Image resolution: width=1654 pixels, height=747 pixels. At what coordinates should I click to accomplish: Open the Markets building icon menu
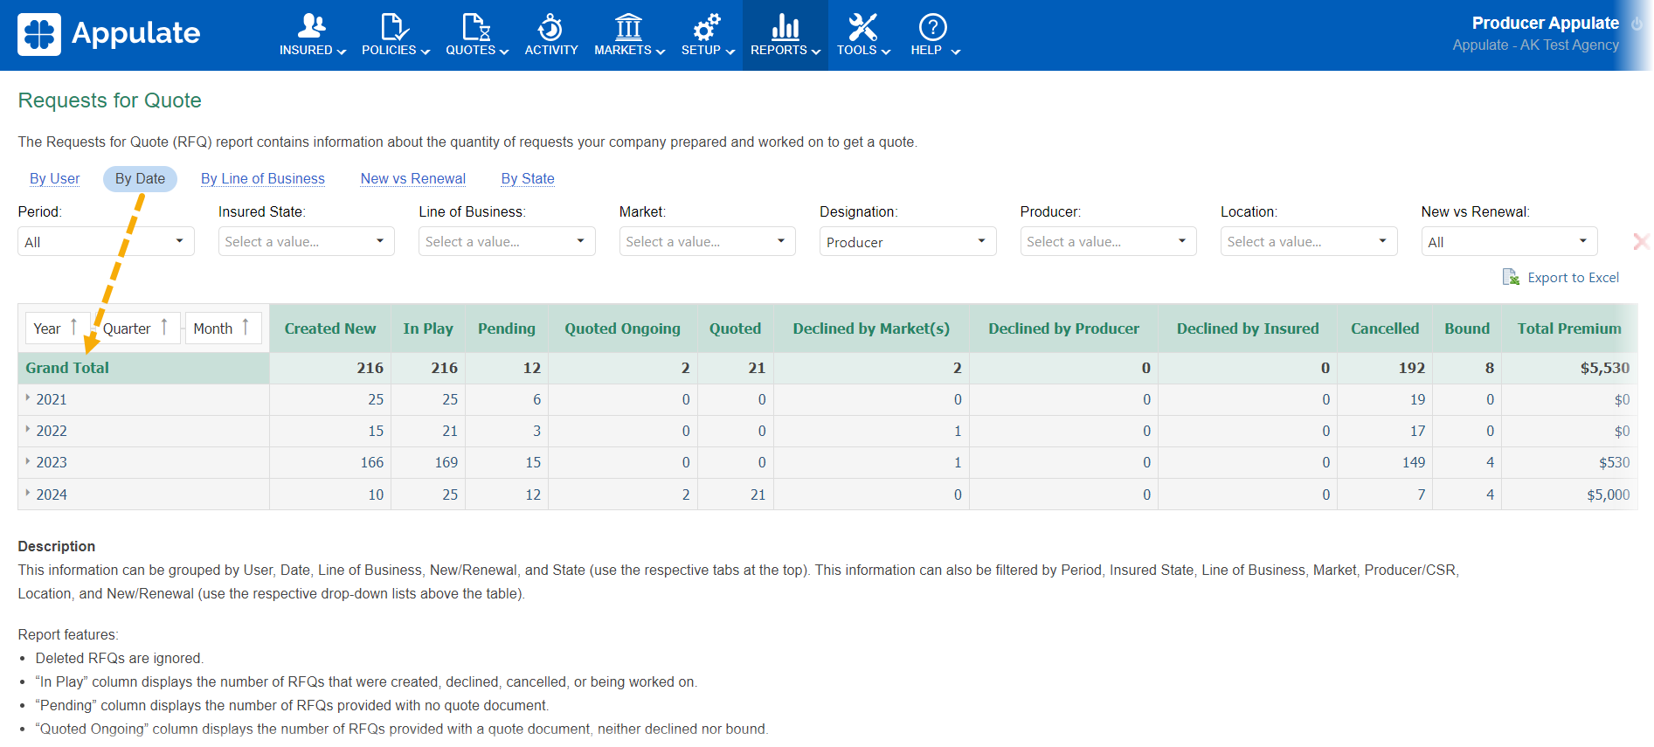click(628, 27)
